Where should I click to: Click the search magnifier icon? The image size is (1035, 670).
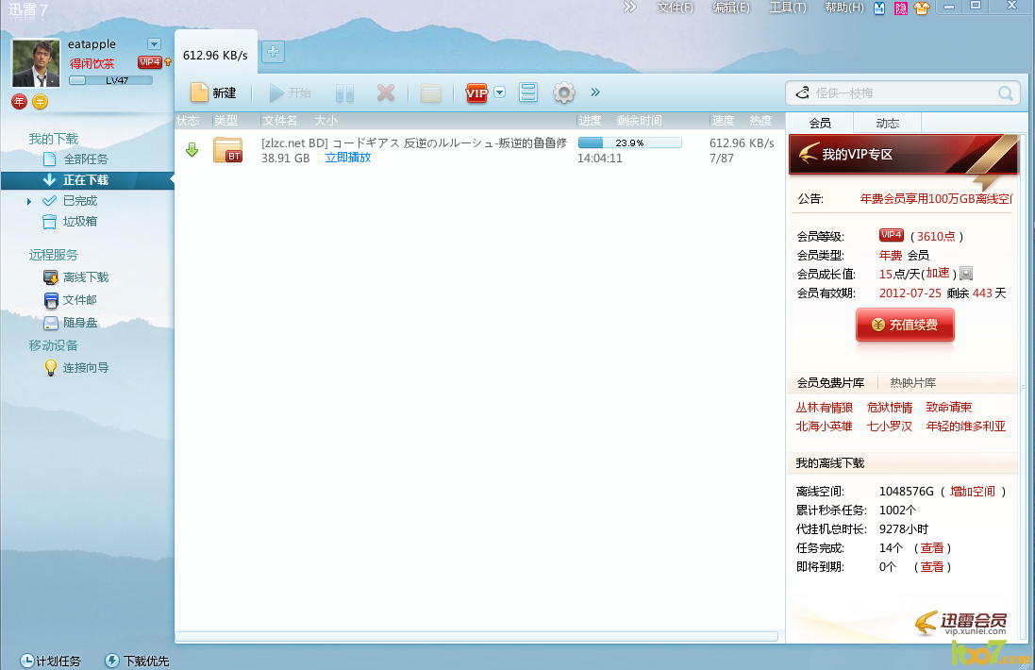1006,93
